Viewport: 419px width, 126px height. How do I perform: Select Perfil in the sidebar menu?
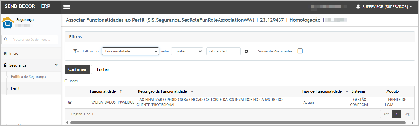coord(15,88)
